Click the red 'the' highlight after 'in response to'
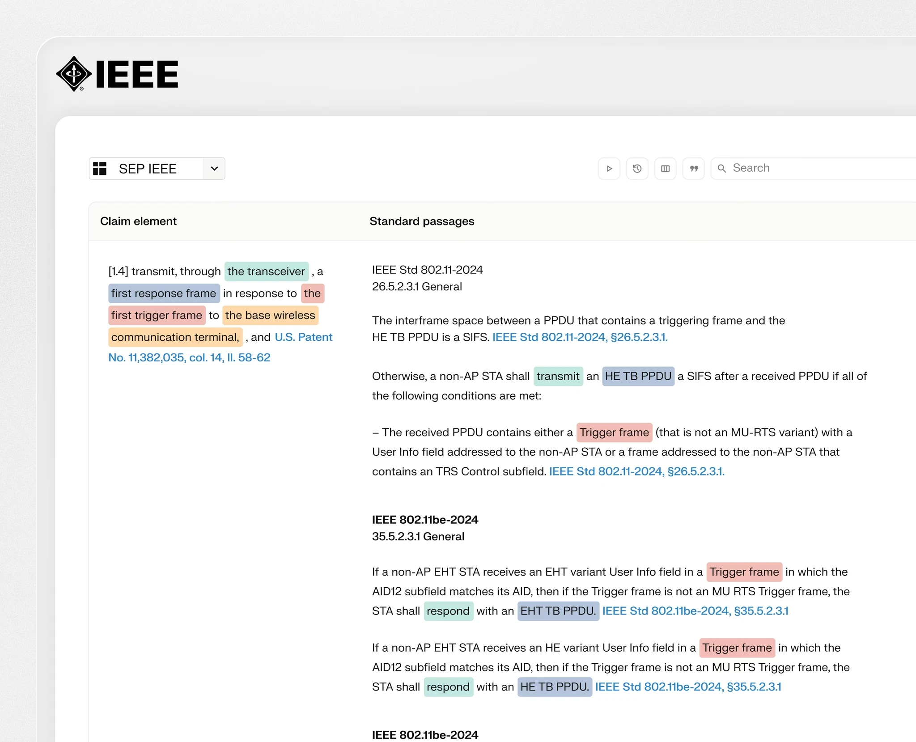The width and height of the screenshot is (916, 742). click(312, 293)
